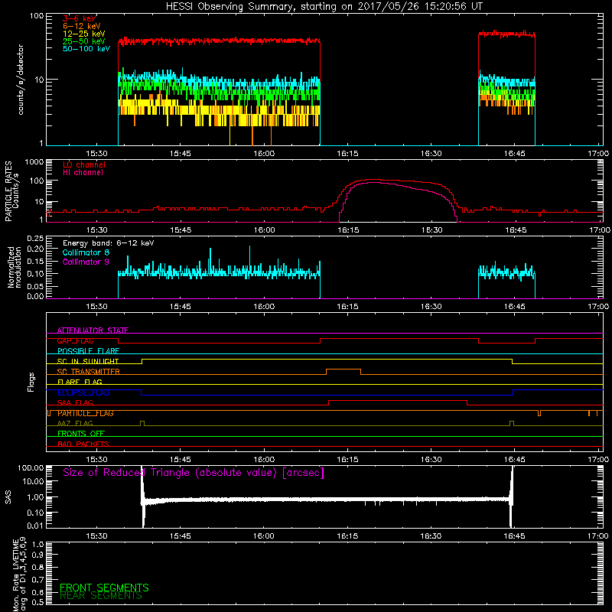Click the 0.5 label on livetime axis

[37, 602]
